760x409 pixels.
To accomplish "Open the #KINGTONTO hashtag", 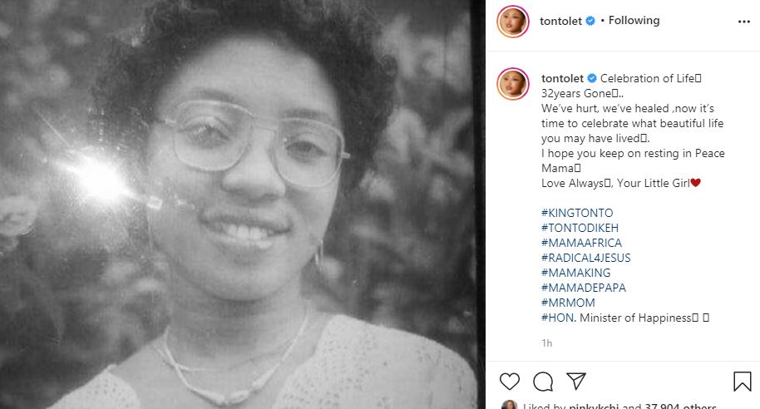I will click(x=577, y=213).
